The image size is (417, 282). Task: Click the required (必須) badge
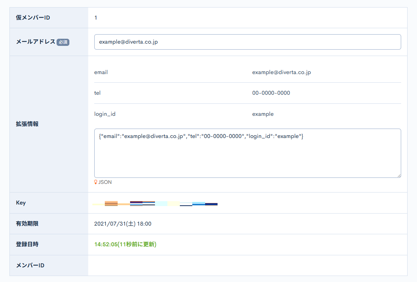[63, 42]
